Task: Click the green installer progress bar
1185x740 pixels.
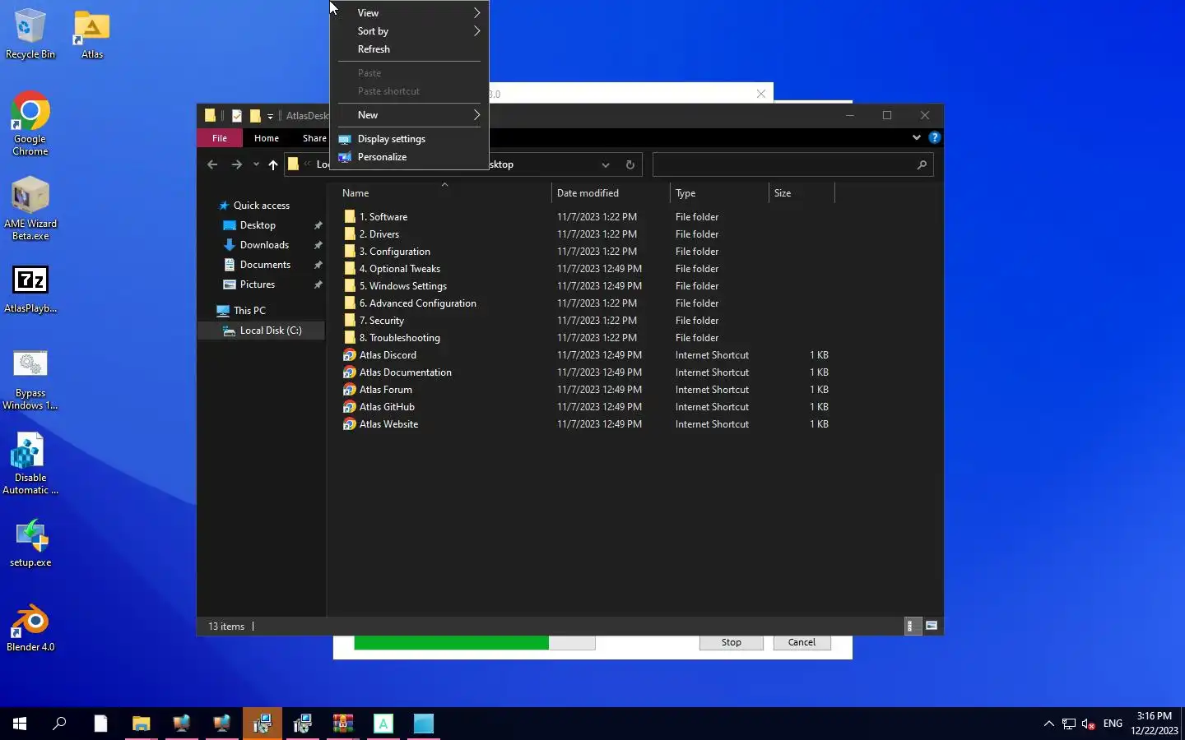Action: coord(474,642)
